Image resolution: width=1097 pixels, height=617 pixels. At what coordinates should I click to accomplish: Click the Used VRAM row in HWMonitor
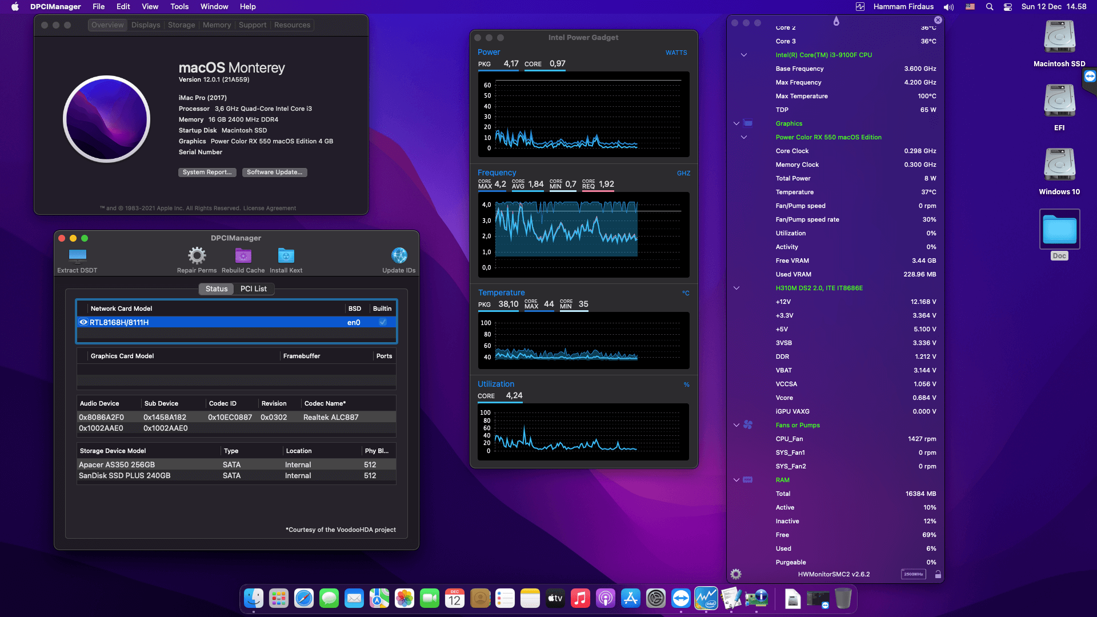click(855, 274)
